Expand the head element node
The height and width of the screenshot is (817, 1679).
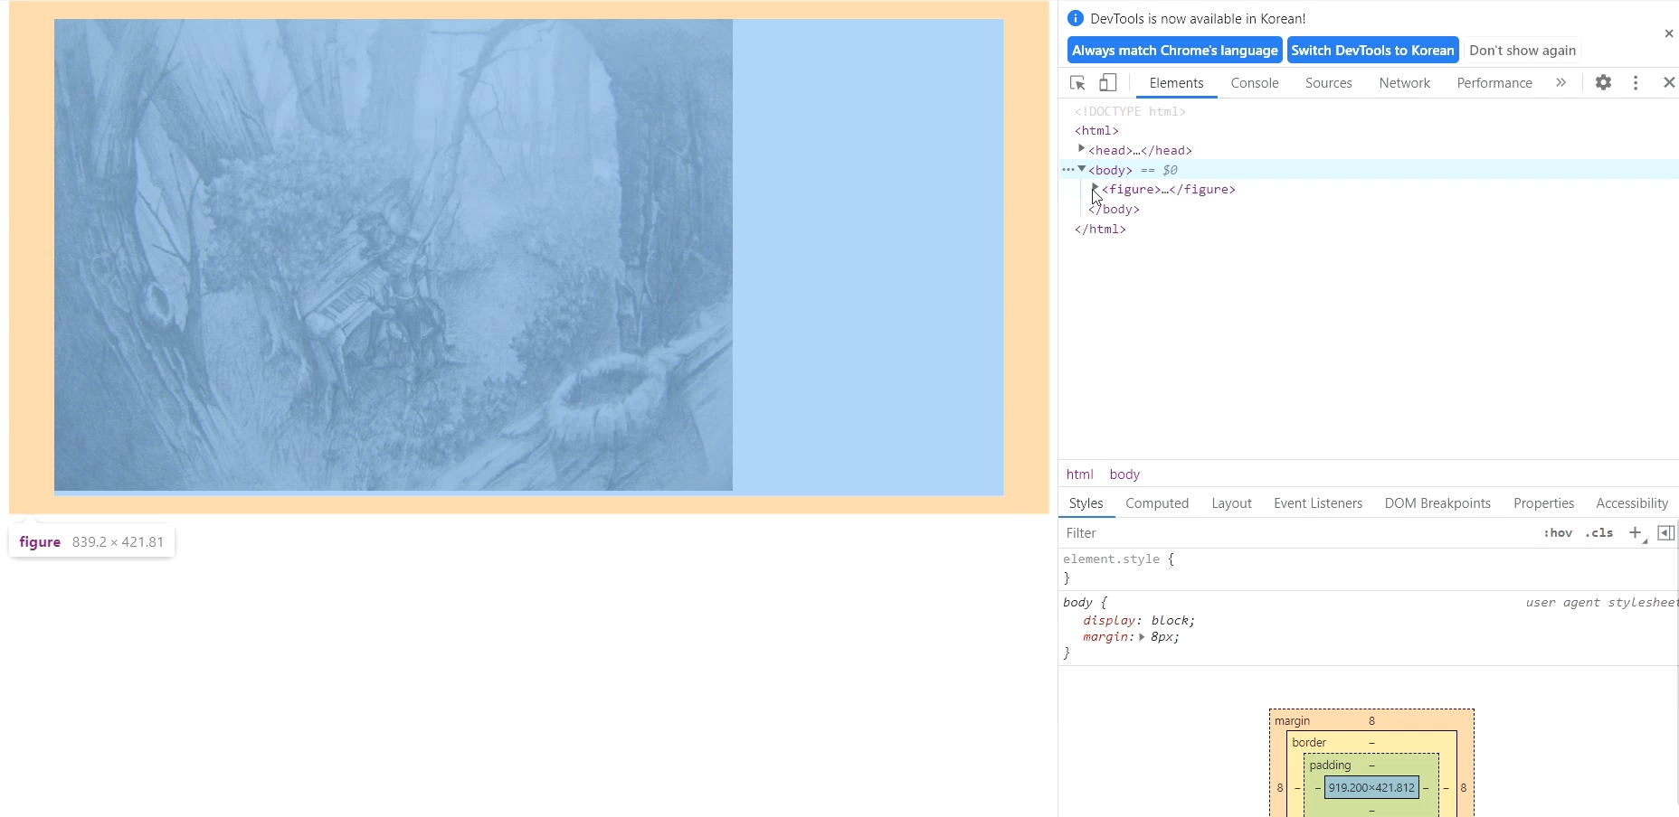click(1081, 149)
